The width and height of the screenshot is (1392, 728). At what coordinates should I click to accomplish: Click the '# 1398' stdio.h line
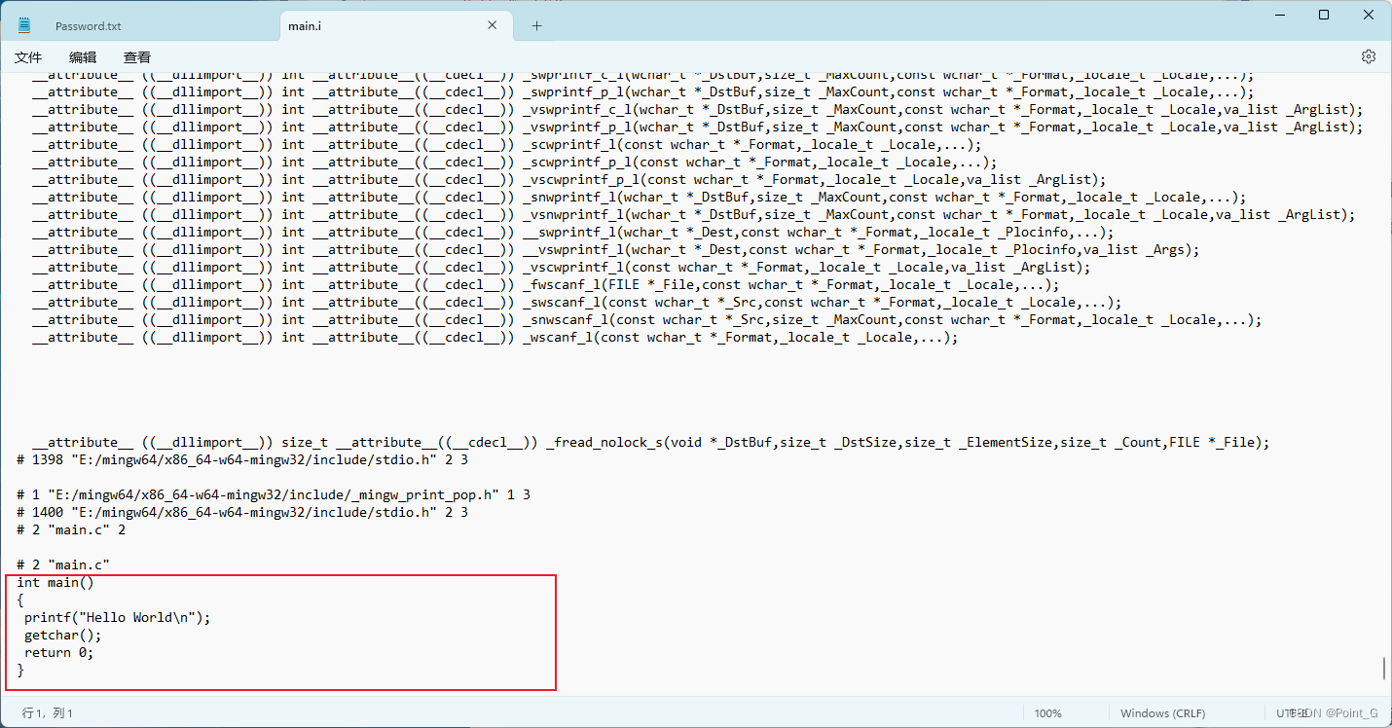coord(242,459)
